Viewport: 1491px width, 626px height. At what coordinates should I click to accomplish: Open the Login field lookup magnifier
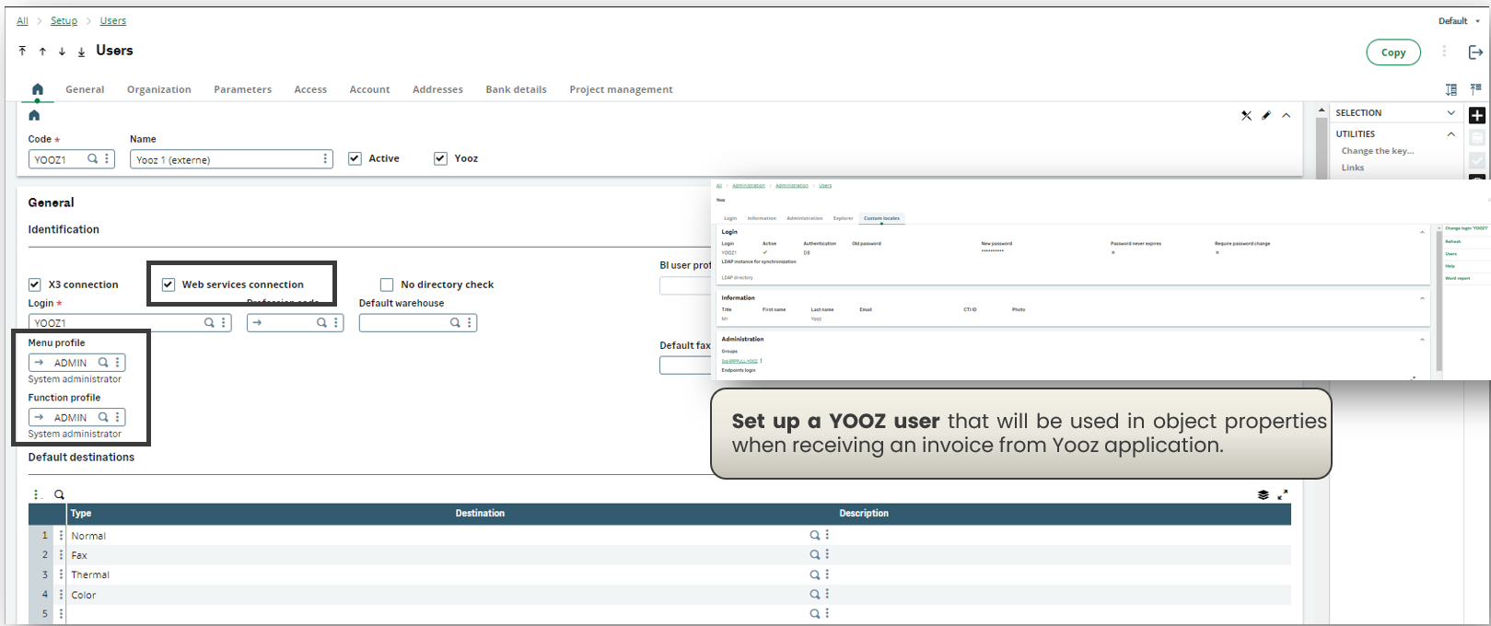(209, 323)
